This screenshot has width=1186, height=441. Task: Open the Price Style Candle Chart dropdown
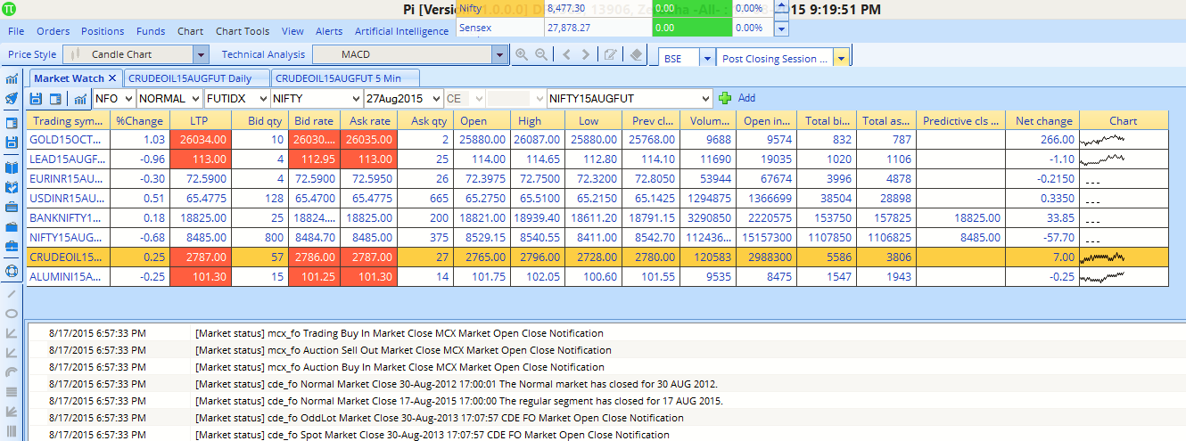click(201, 54)
